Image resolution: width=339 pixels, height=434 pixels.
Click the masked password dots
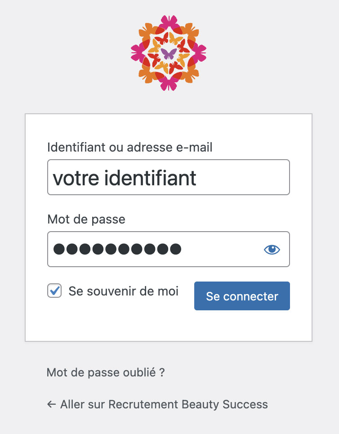[117, 249]
